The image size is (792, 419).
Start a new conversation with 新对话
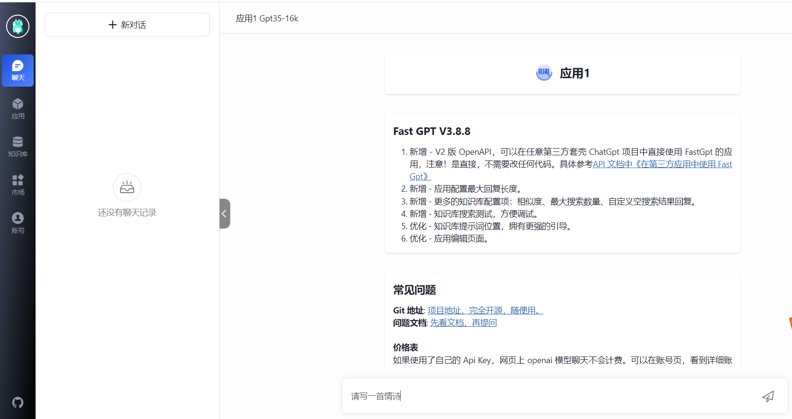pyautogui.click(x=127, y=25)
